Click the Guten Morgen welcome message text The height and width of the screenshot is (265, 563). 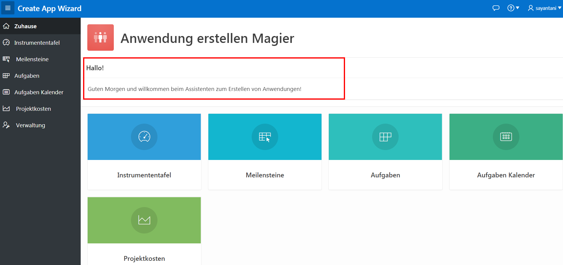[x=194, y=89]
